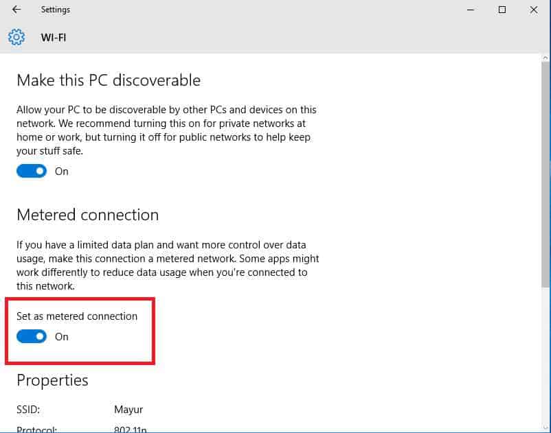The image size is (551, 433).
Task: Close the Settings window
Action: click(534, 10)
